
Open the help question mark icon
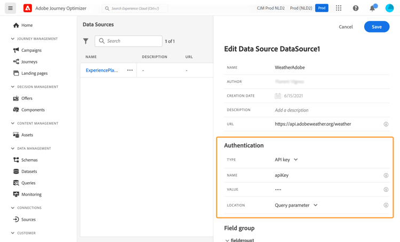click(356, 8)
